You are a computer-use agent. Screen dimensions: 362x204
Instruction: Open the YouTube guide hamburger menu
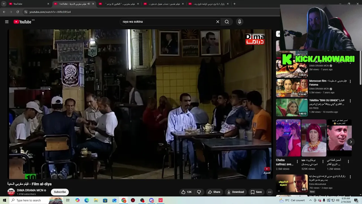tap(7, 22)
